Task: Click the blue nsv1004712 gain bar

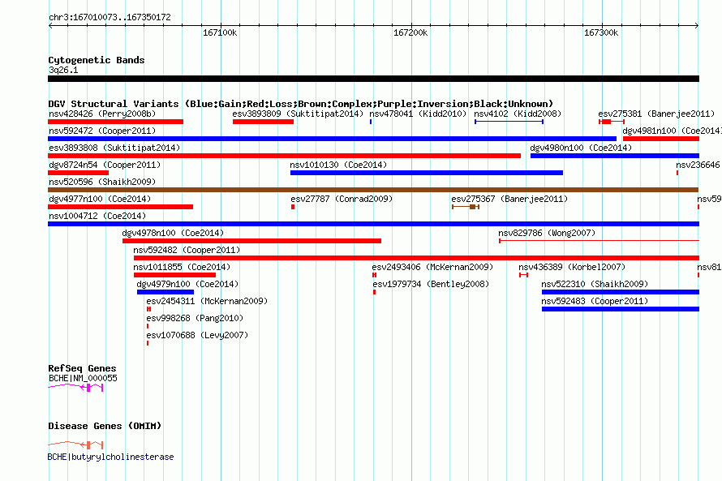Action: click(x=373, y=224)
